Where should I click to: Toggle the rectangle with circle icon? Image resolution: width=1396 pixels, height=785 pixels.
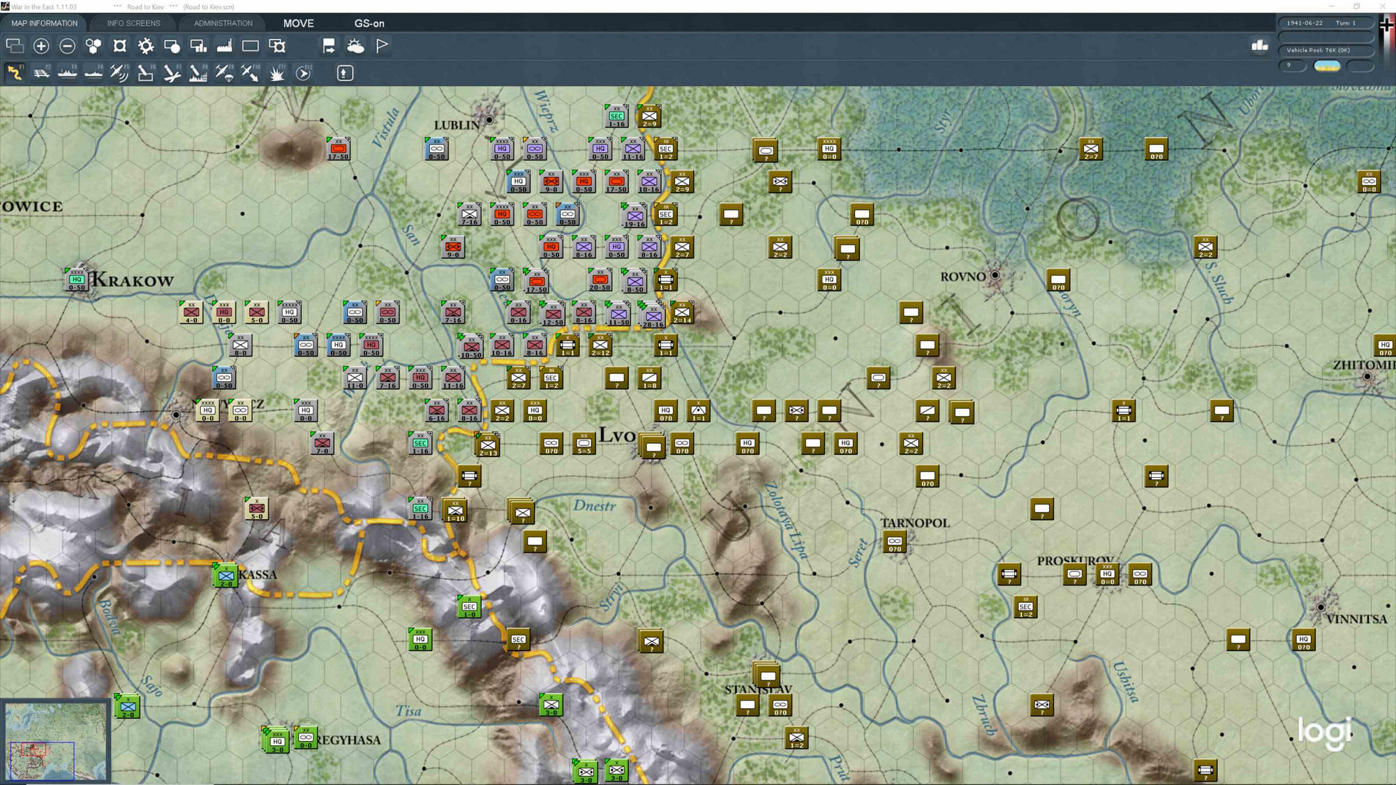(172, 46)
